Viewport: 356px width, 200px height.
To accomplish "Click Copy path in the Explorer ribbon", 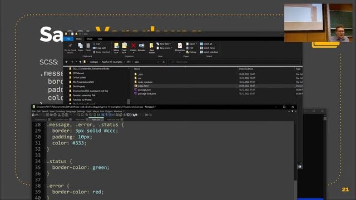I will (100, 48).
